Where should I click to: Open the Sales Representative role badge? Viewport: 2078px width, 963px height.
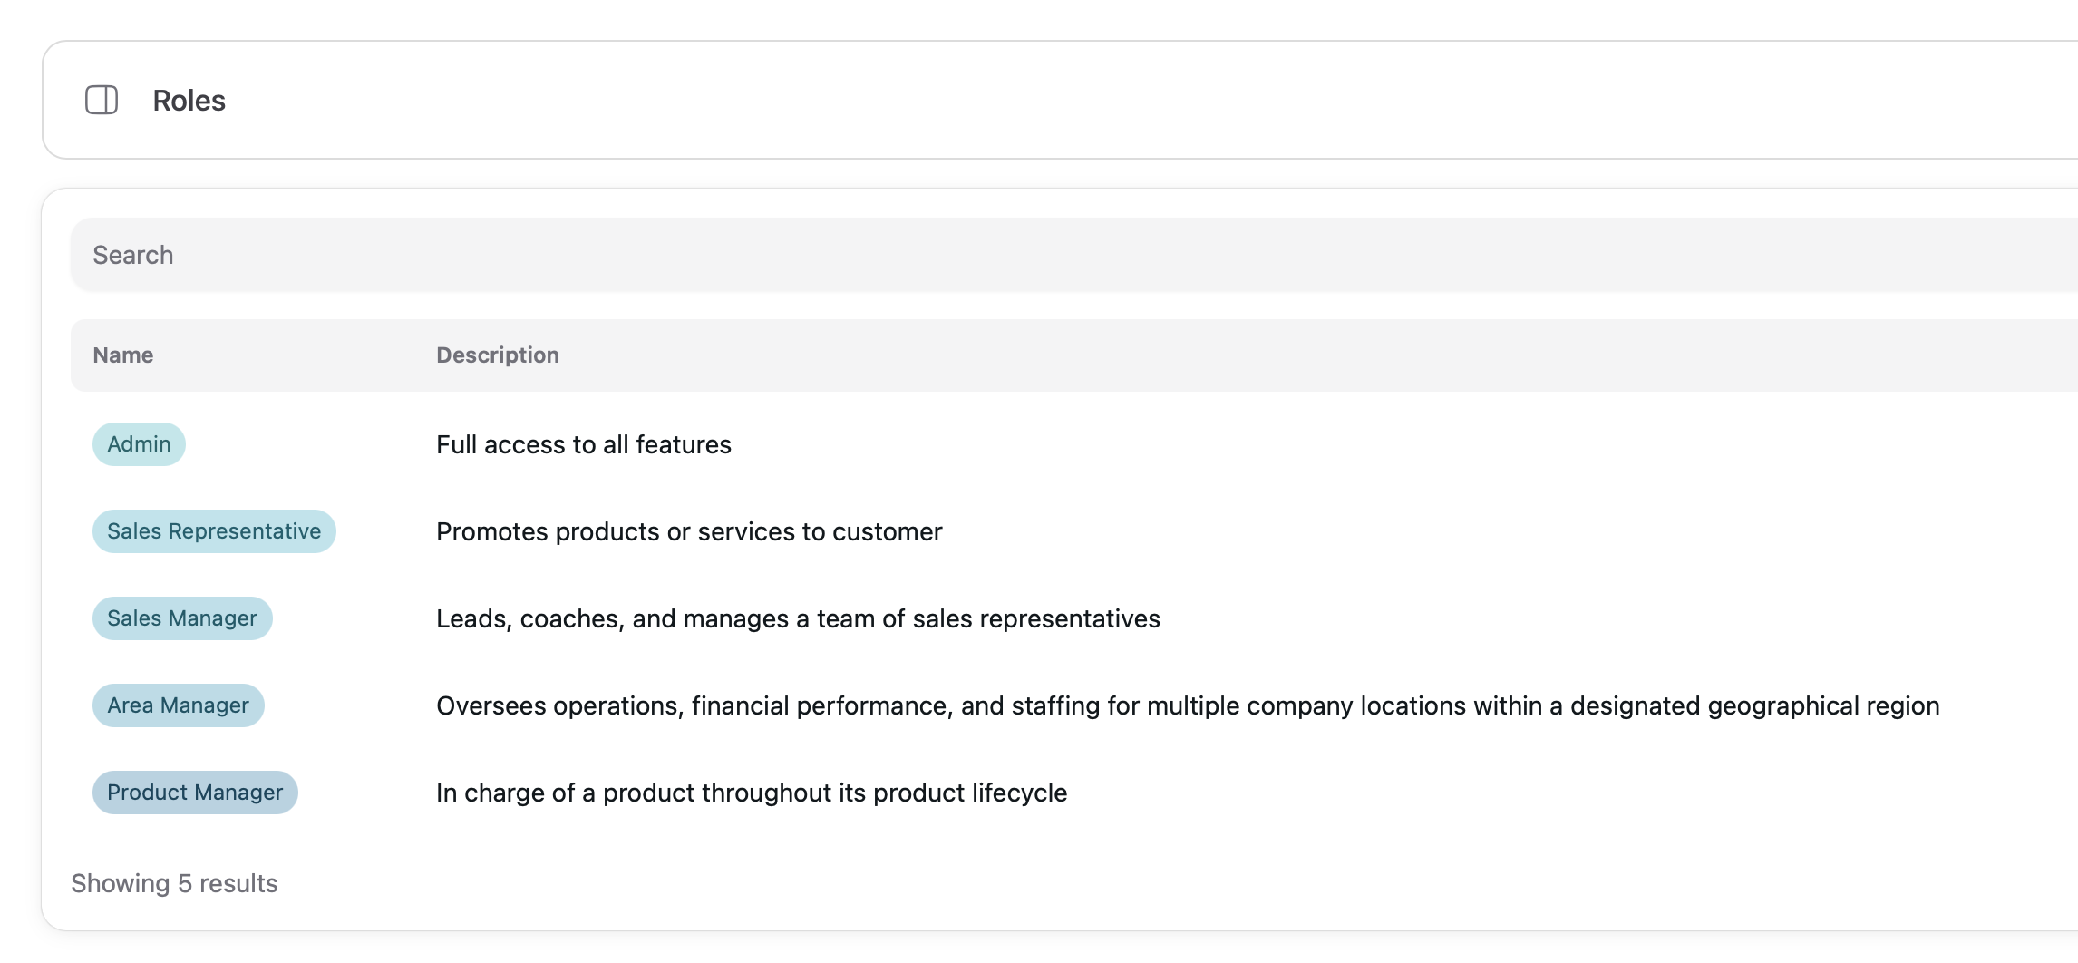coord(214,531)
